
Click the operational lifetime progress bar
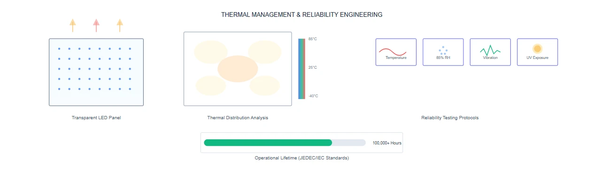coord(285,143)
